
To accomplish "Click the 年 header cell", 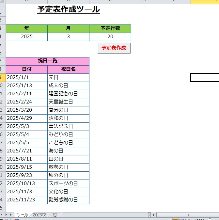I will 27,29.
